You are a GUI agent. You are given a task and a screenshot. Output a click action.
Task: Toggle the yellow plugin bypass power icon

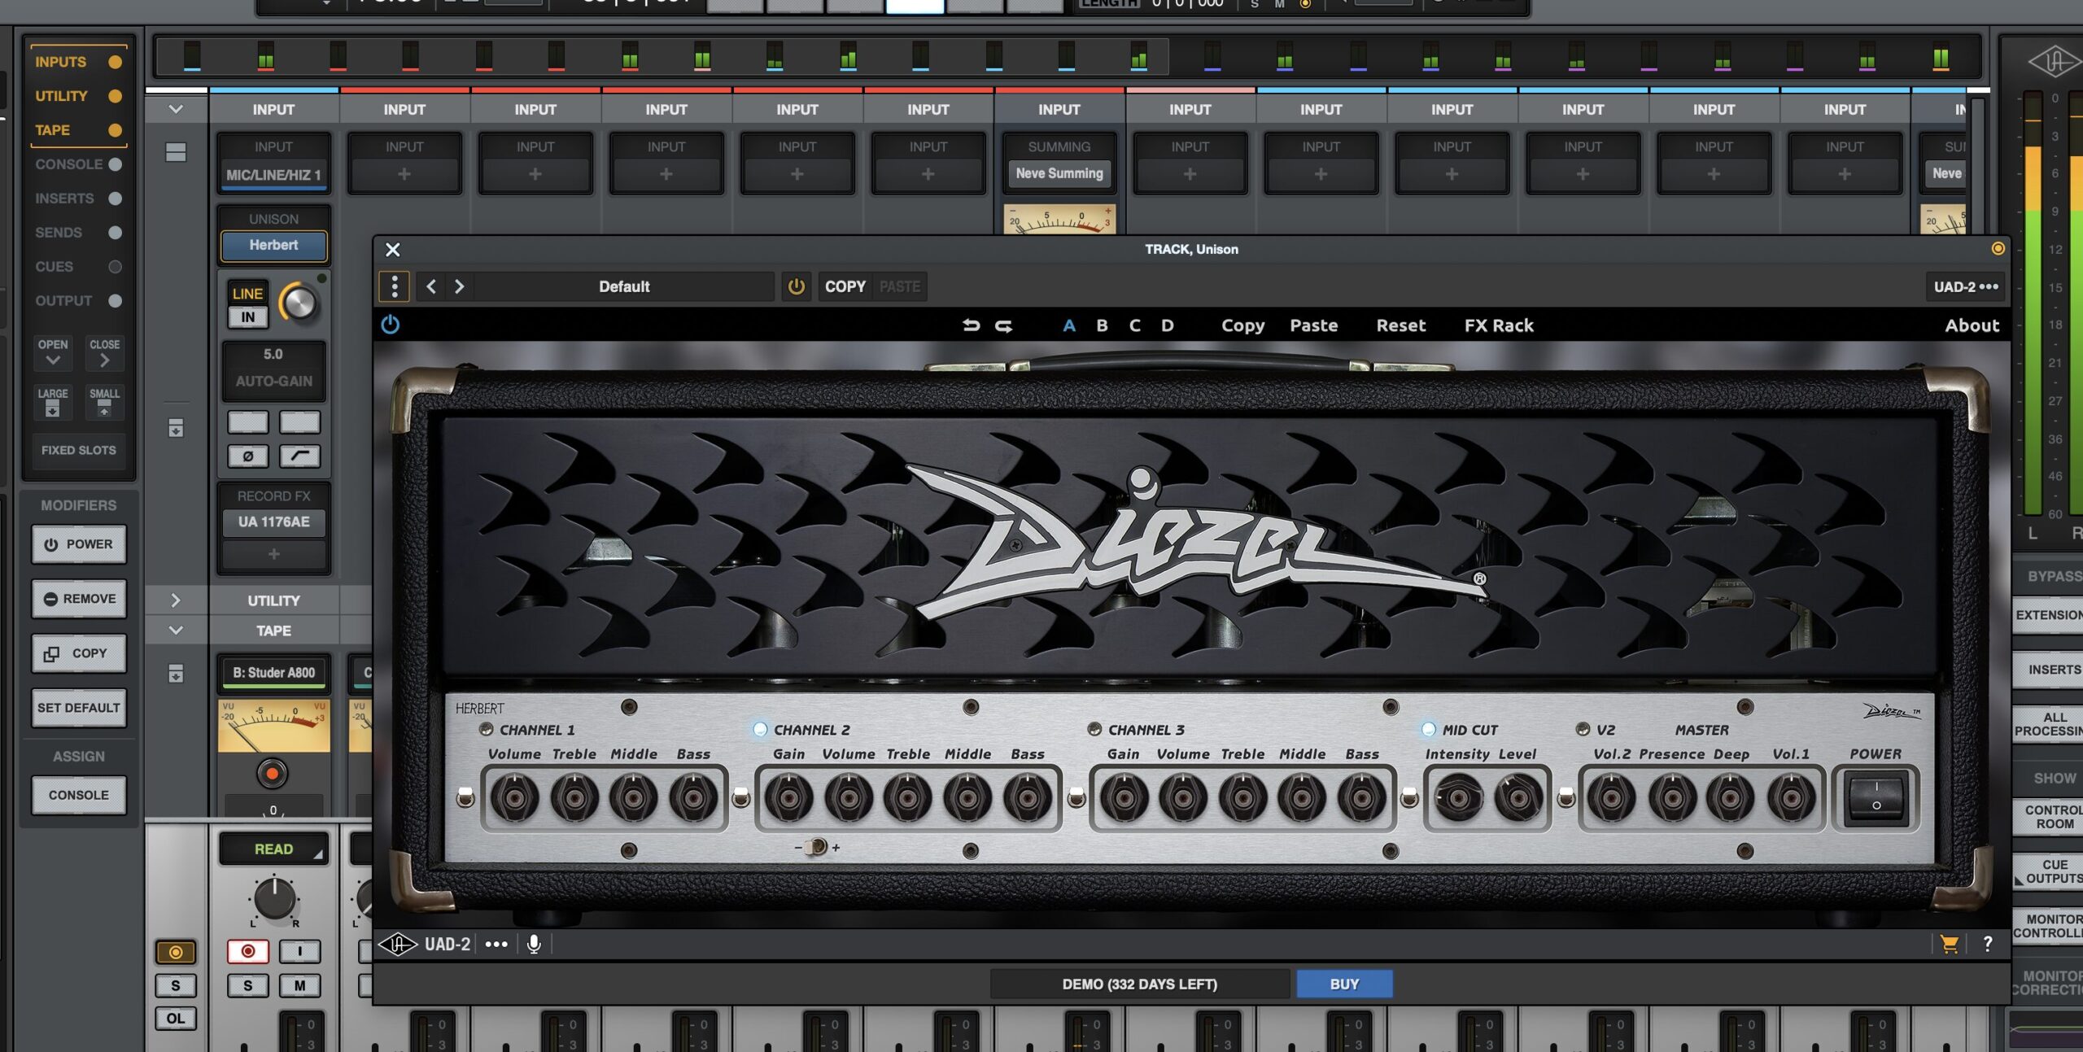tap(796, 286)
